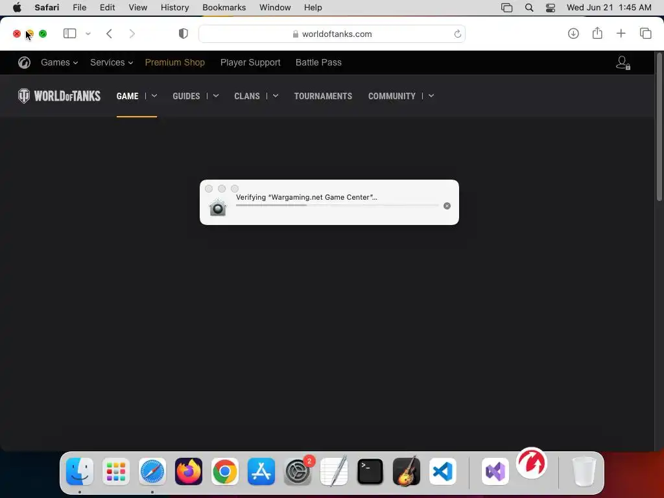Select the GAME navigation tab

pyautogui.click(x=128, y=96)
